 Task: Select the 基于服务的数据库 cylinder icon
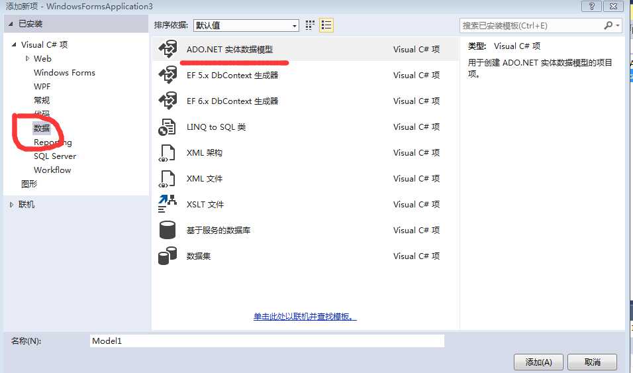167,230
